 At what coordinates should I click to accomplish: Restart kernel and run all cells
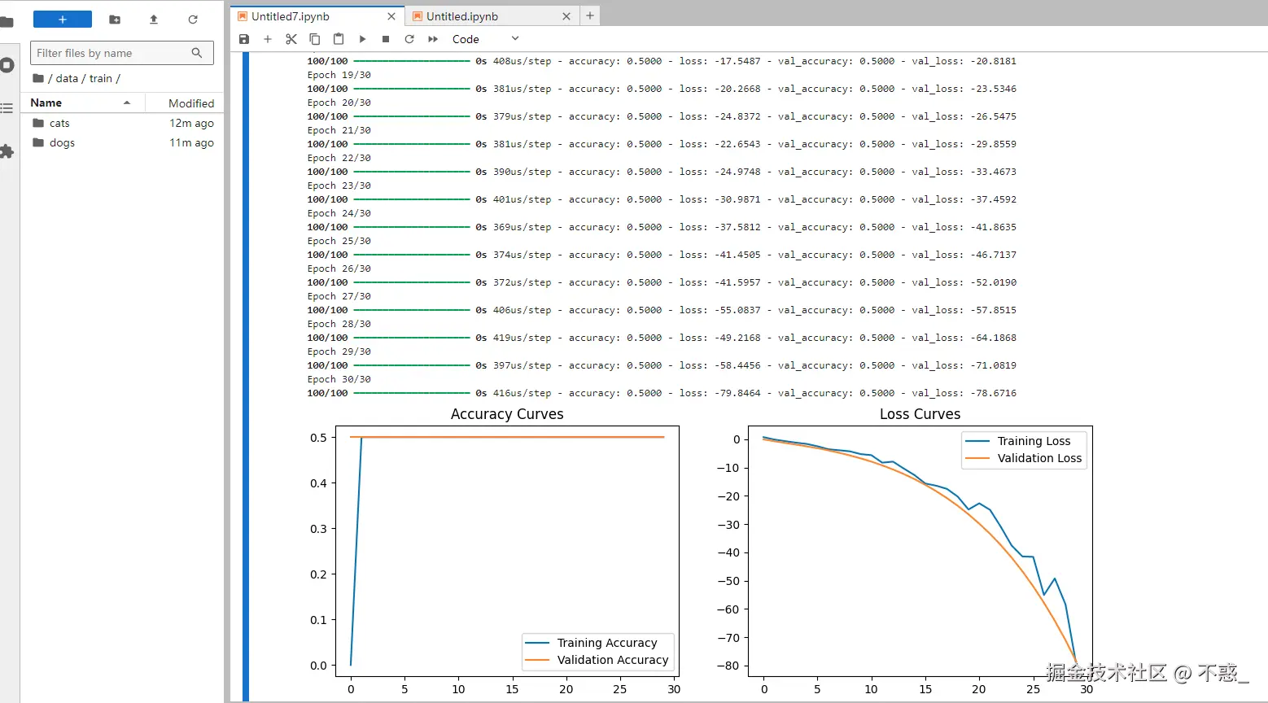point(433,39)
